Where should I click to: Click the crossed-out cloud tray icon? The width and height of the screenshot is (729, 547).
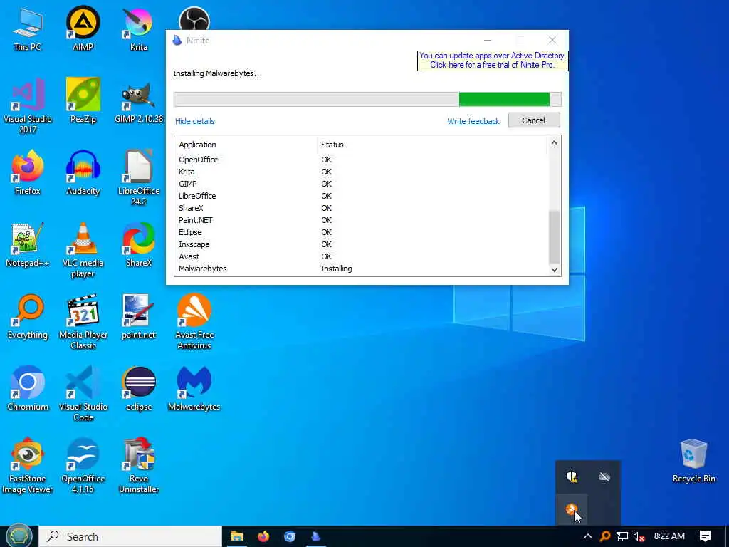click(x=604, y=476)
